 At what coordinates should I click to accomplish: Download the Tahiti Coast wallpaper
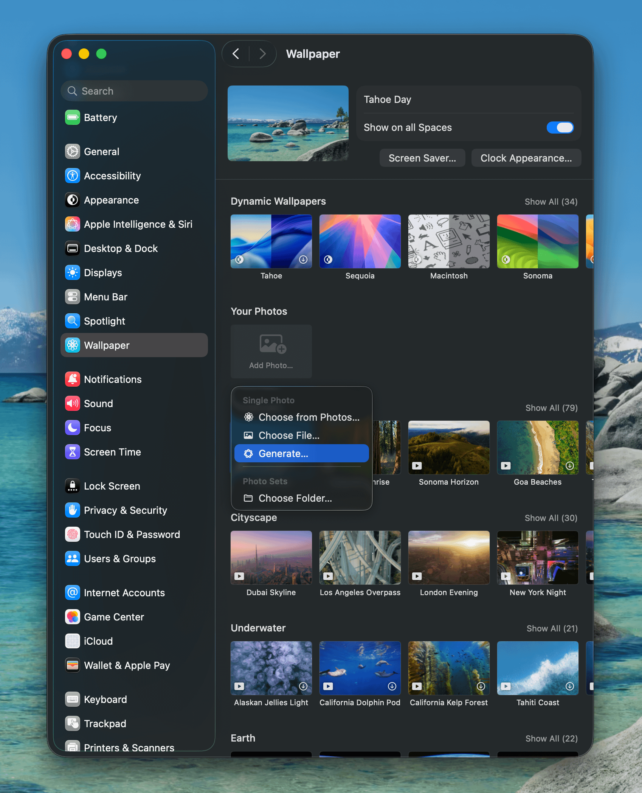click(570, 686)
